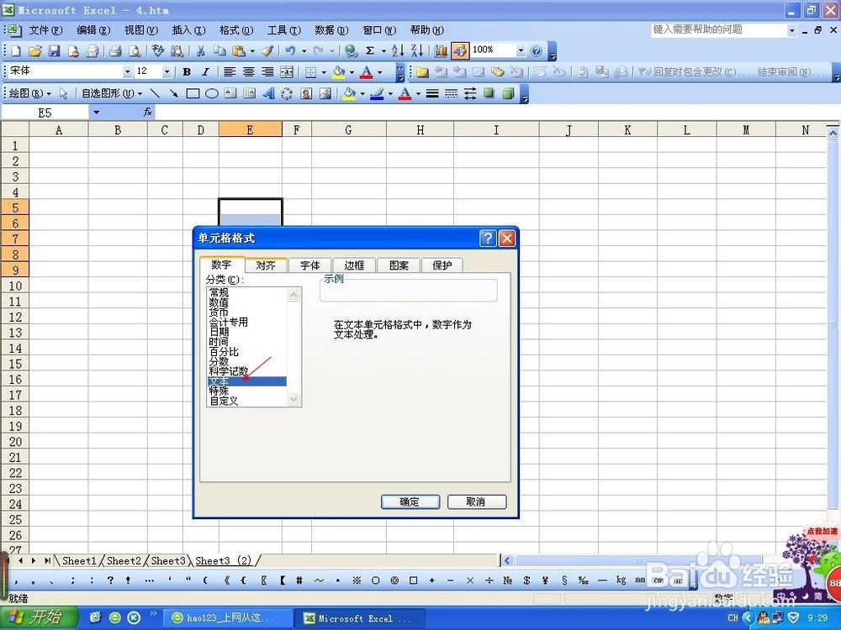Click the Merge and Center icon
The height and width of the screenshot is (630, 841).
(287, 71)
